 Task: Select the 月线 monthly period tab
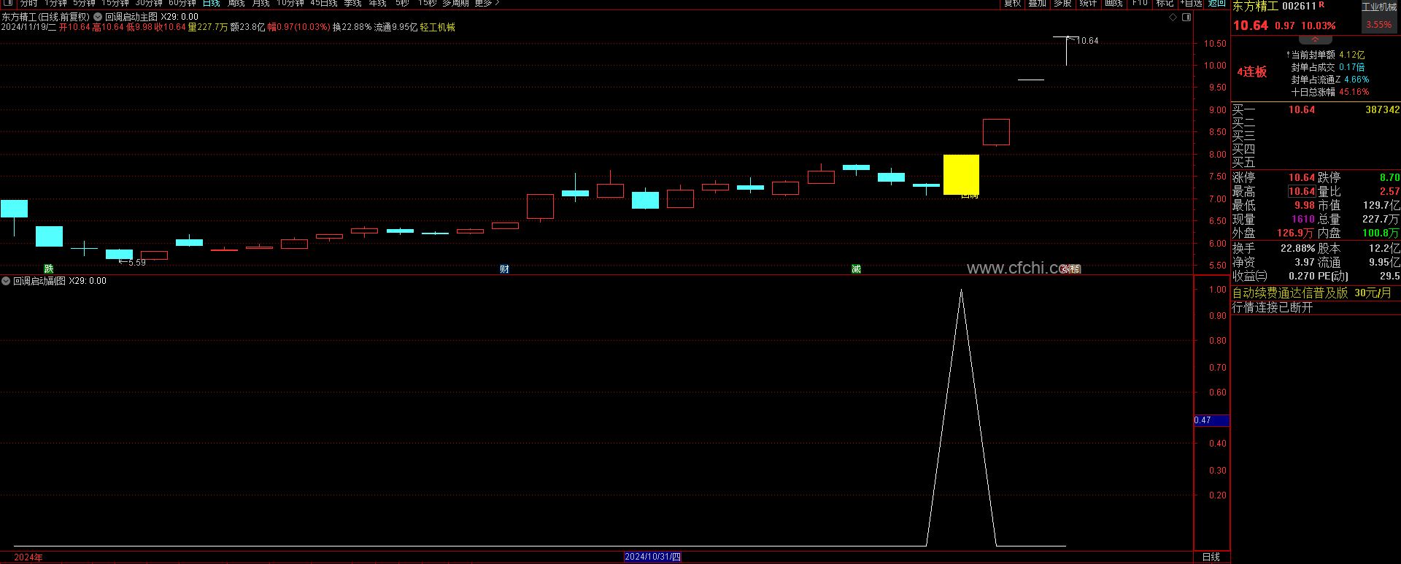(x=261, y=3)
